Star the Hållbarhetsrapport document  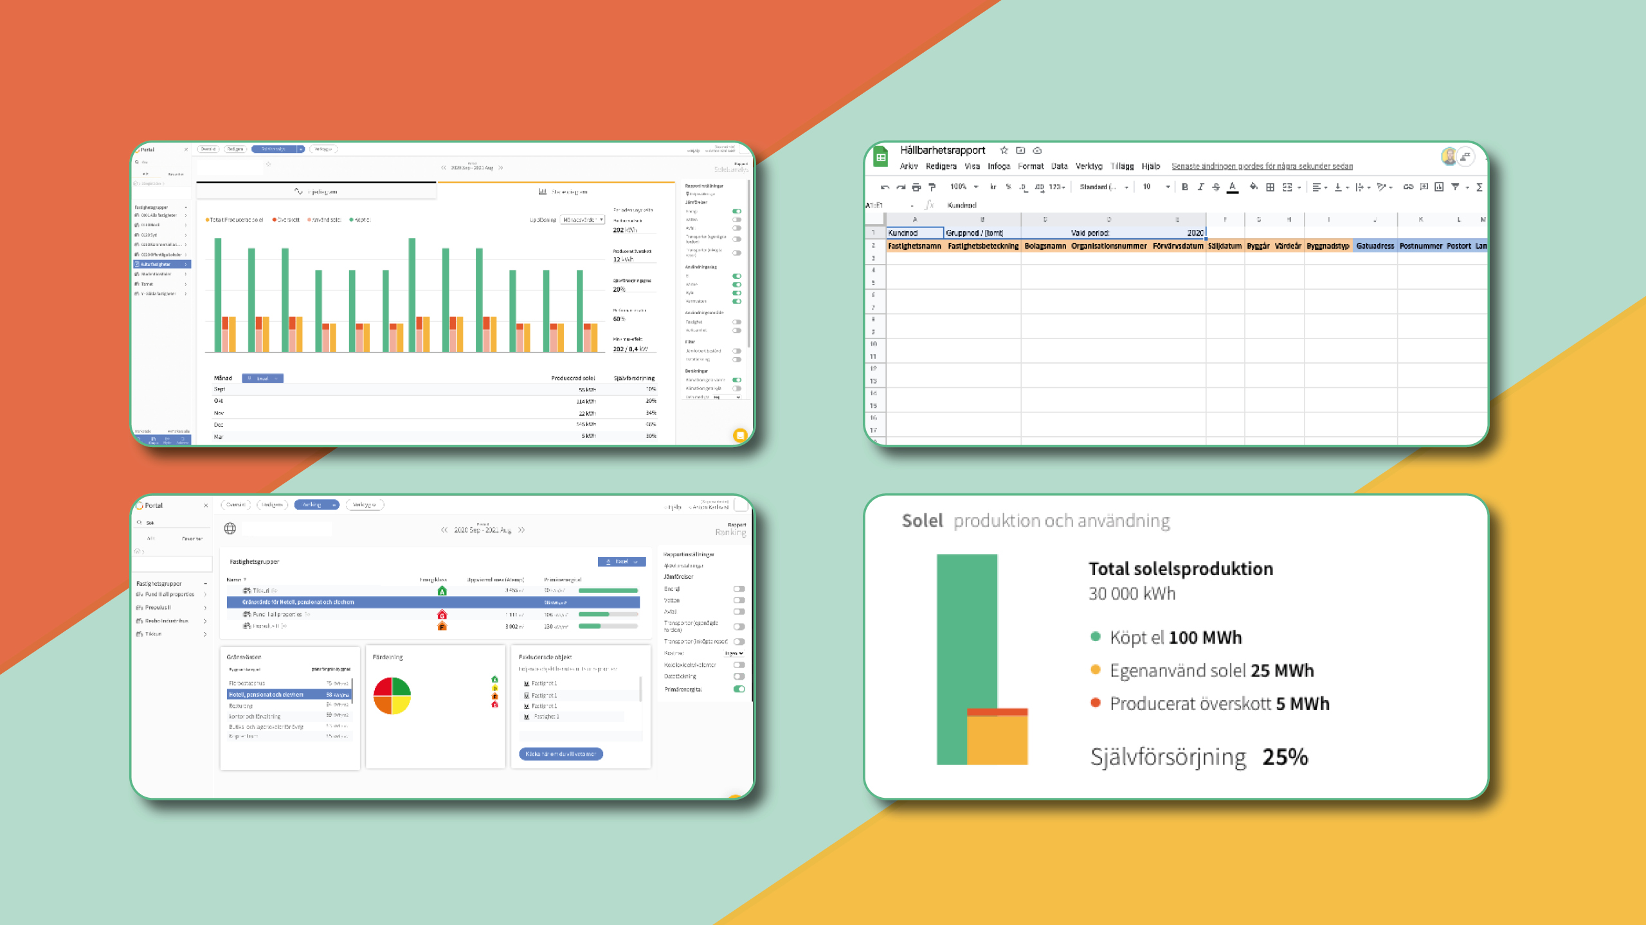point(1004,150)
